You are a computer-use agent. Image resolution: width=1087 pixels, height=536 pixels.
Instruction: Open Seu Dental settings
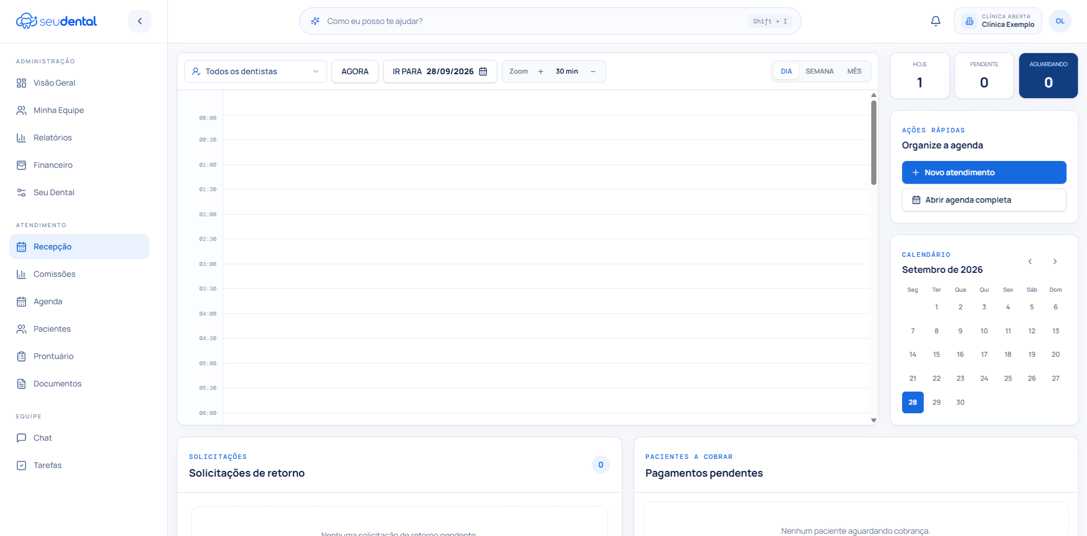pyautogui.click(x=79, y=192)
